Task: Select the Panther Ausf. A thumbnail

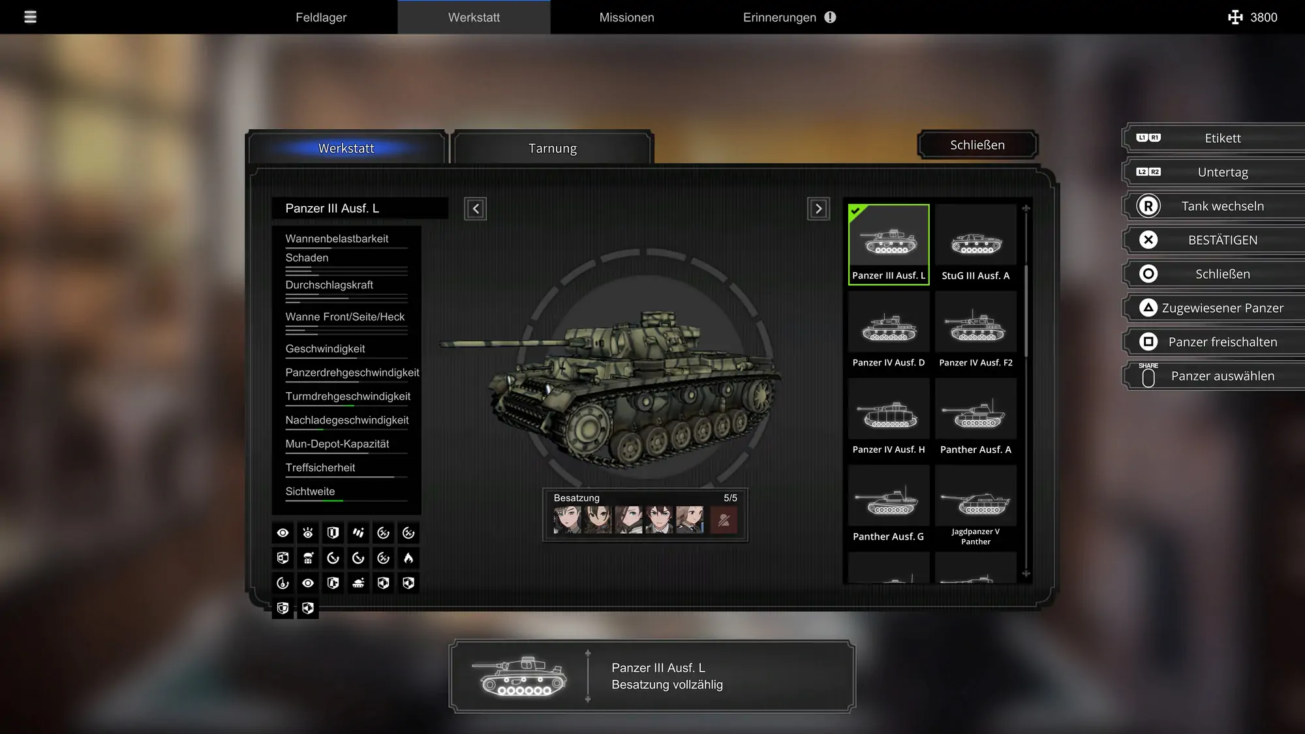Action: coord(975,418)
